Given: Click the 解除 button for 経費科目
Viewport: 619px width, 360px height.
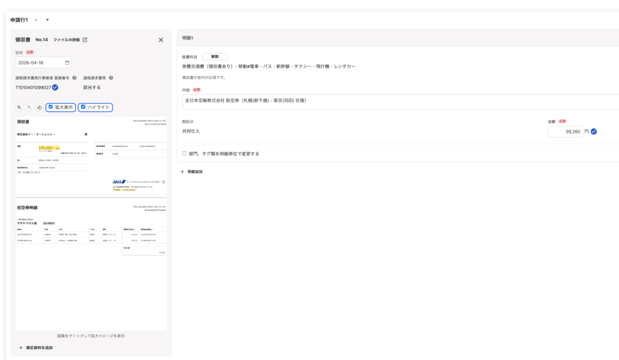Looking at the screenshot, I should tap(215, 57).
